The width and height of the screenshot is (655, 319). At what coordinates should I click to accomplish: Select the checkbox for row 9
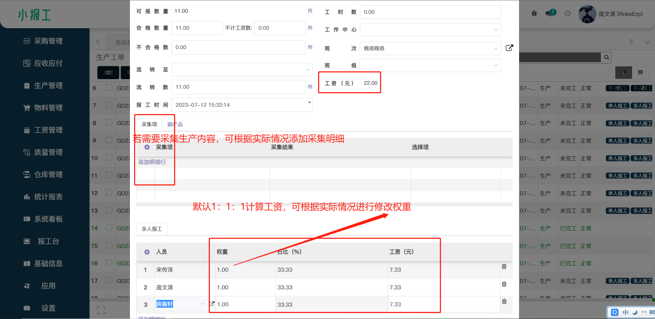(x=109, y=140)
